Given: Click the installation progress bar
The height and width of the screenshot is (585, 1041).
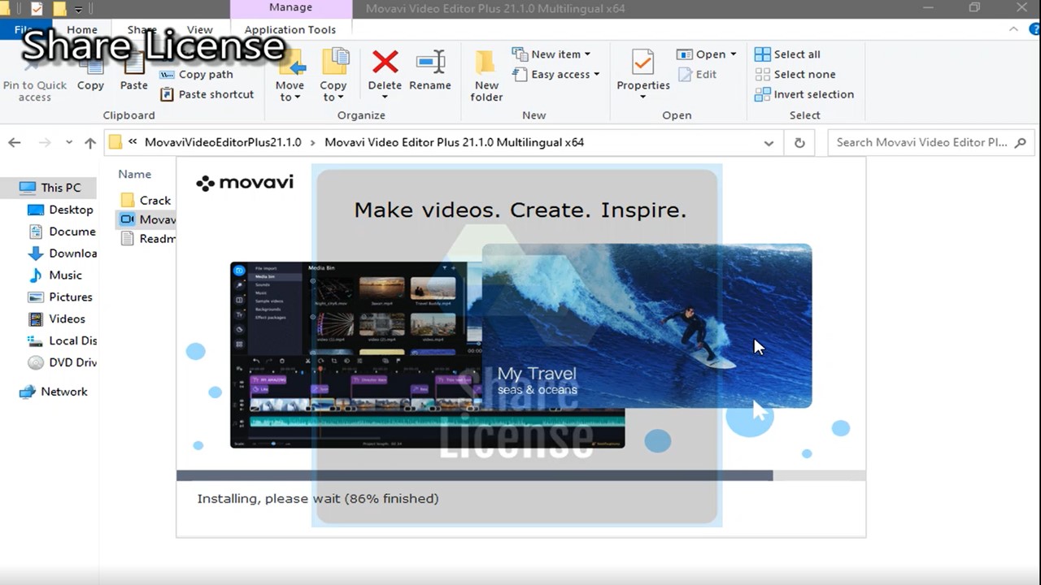Looking at the screenshot, I should (x=520, y=474).
